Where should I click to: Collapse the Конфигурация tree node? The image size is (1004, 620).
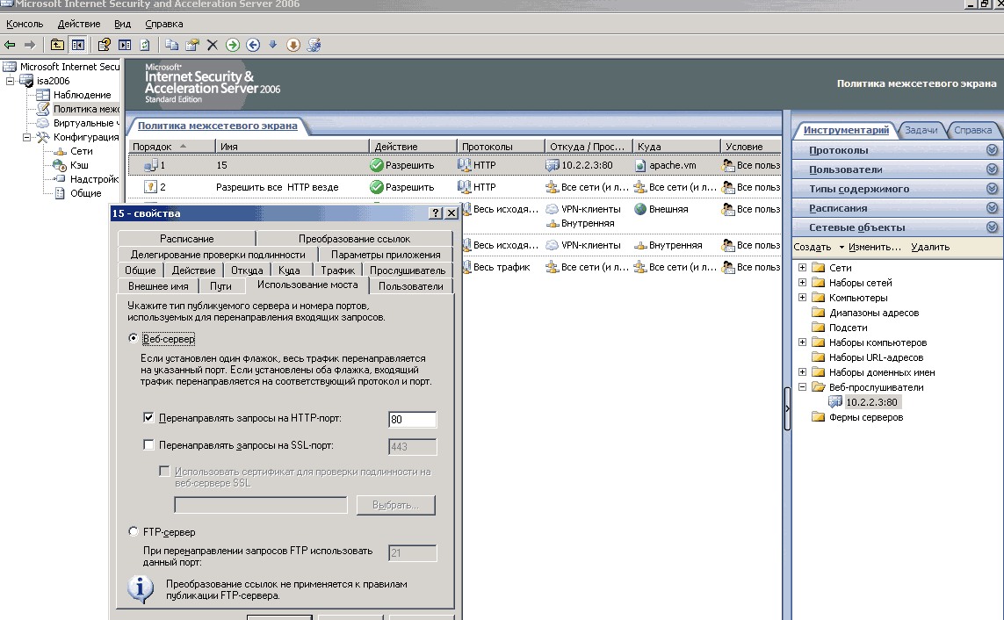pos(26,137)
